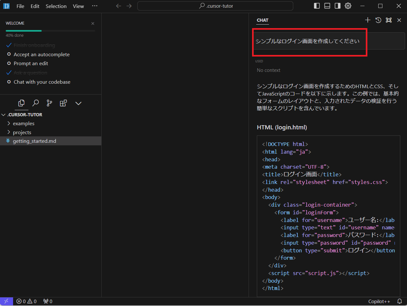The height and width of the screenshot is (306, 407).
Task: Show more menus via the ellipsis
Action: 95,6
